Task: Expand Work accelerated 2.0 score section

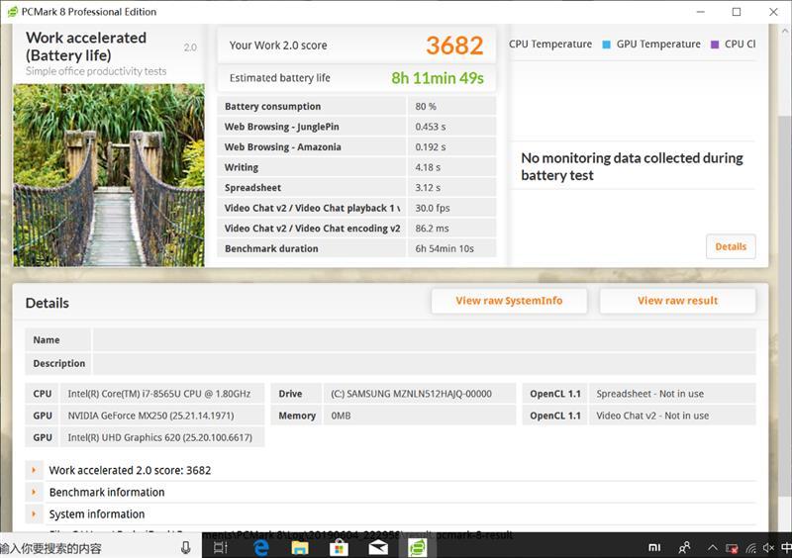Action: tap(34, 470)
